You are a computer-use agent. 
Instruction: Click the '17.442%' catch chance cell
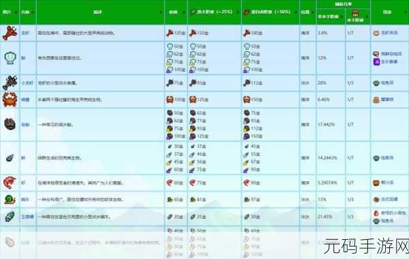click(x=327, y=125)
